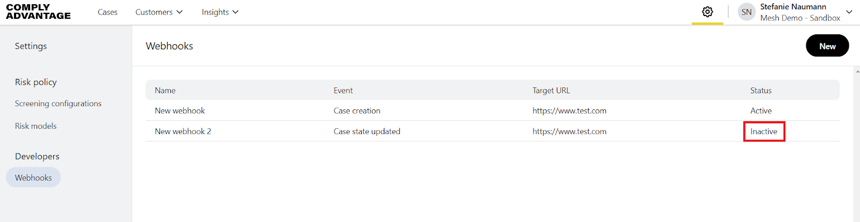
Task: Click the SN user avatar
Action: pyautogui.click(x=746, y=12)
